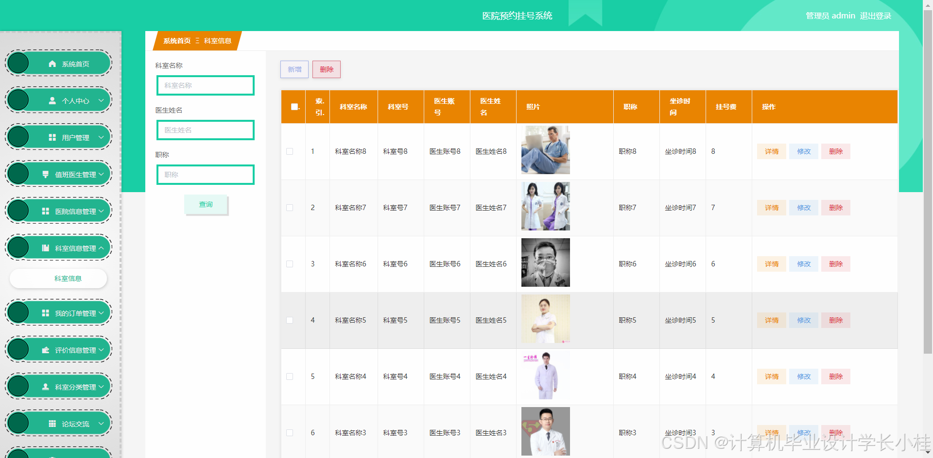This screenshot has width=933, height=458.
Task: Collapse the 科室信息管理 menu chevron
Action: pos(101,248)
